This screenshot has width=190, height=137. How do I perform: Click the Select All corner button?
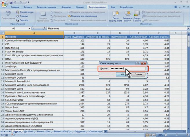pyautogui.click(x=2, y=33)
